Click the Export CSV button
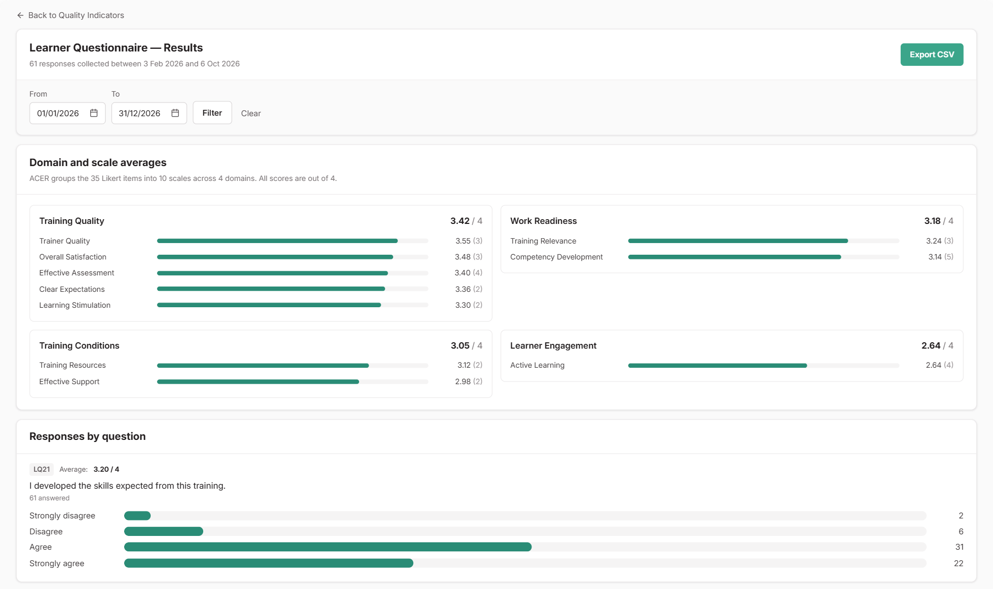The width and height of the screenshot is (993, 589). tap(931, 55)
